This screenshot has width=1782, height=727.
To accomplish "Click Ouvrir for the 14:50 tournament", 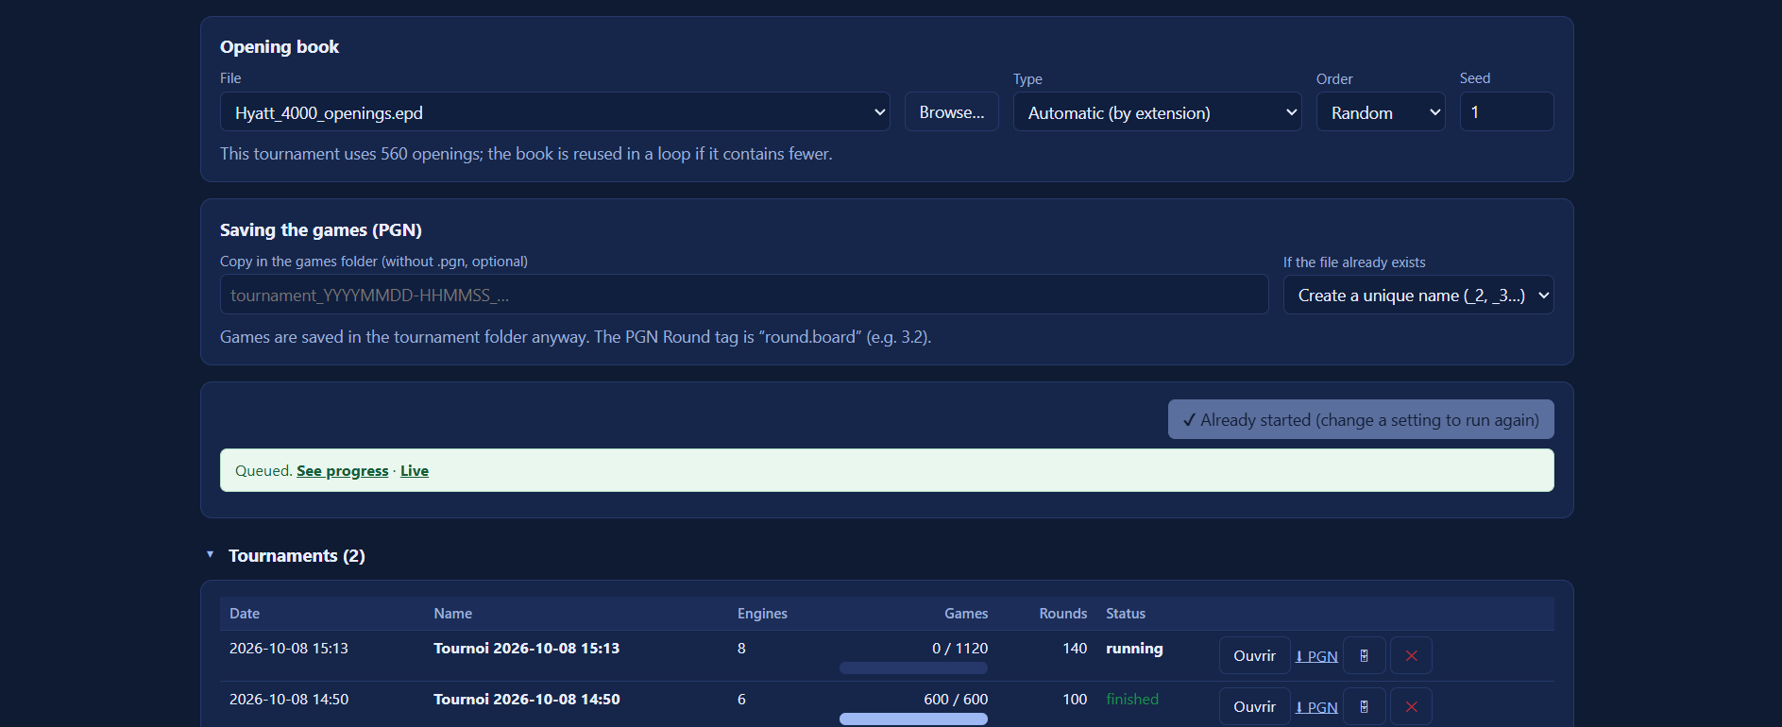I will click(x=1254, y=706).
